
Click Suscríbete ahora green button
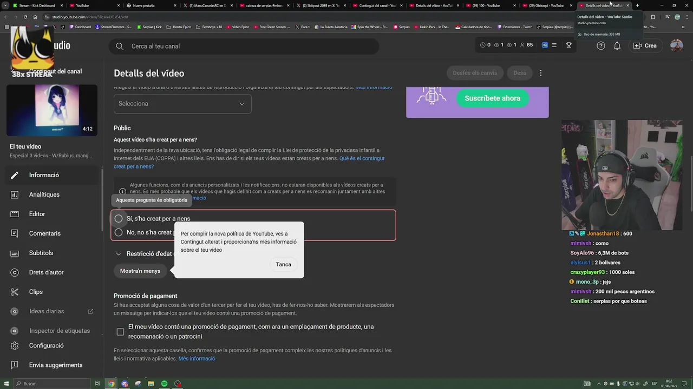click(x=492, y=98)
